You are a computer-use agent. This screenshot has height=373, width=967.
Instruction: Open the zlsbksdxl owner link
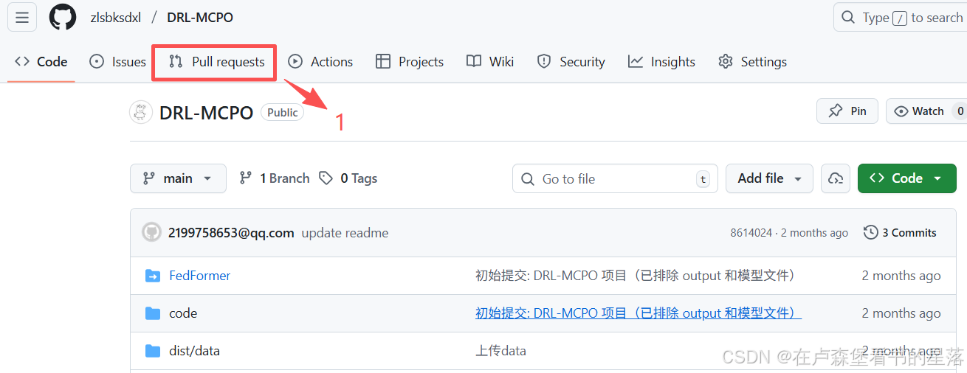[116, 18]
